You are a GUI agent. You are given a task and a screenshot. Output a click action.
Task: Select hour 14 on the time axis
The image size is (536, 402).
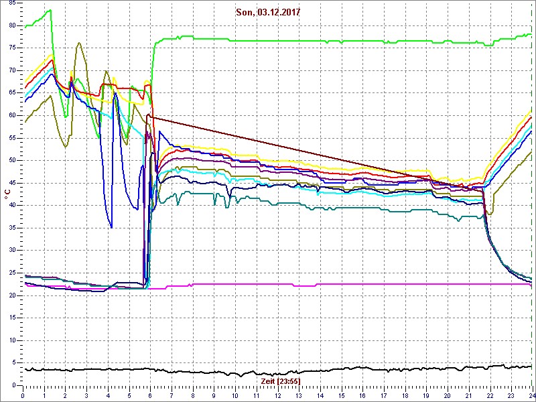(320, 395)
